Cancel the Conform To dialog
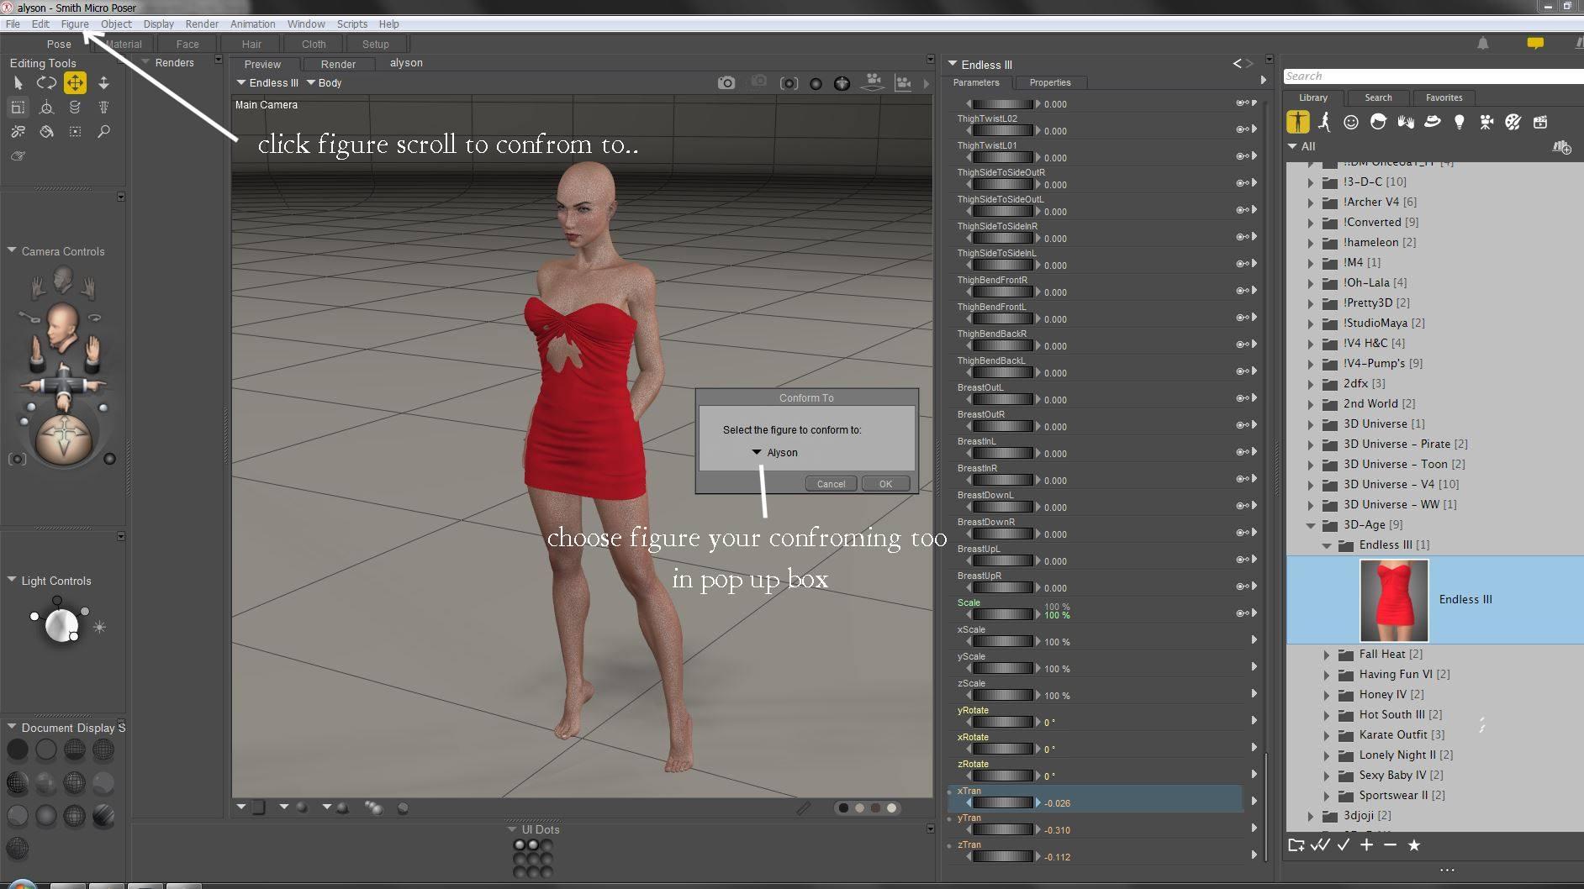 [x=831, y=484]
